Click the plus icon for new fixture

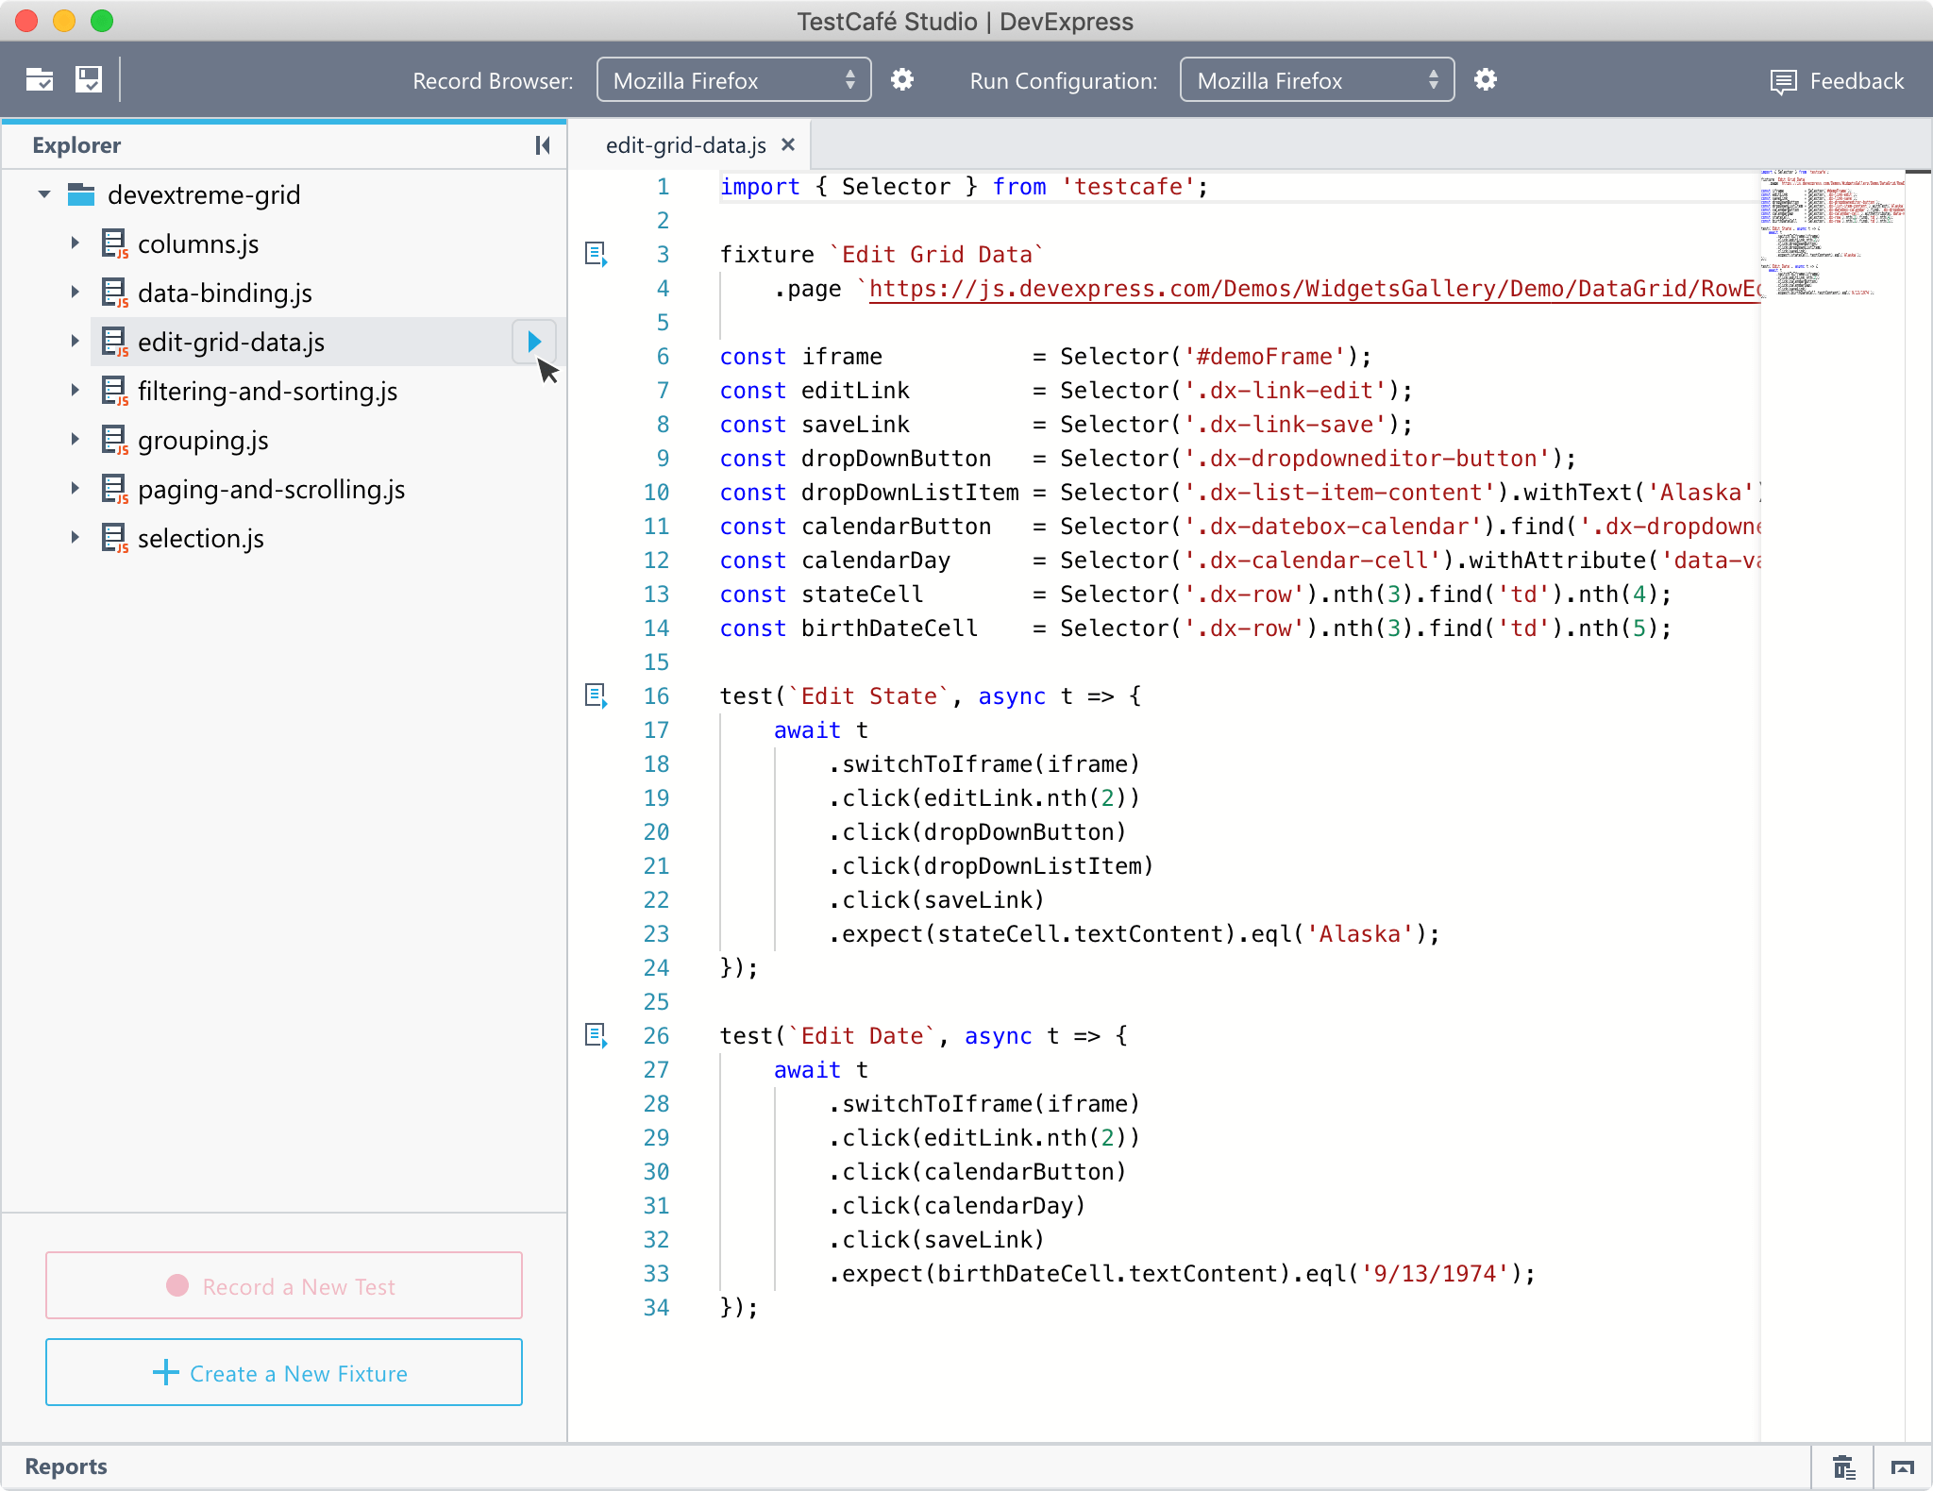coord(166,1372)
